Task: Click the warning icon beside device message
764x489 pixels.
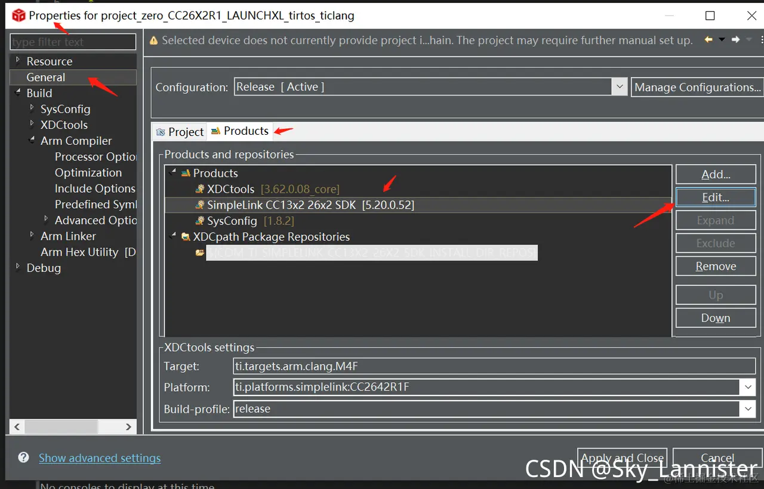Action: tap(154, 41)
